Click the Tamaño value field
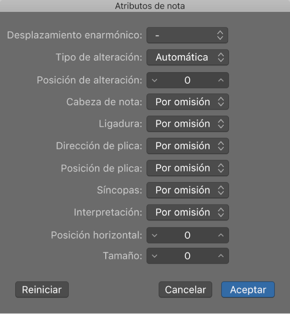Image resolution: width=290 pixels, height=314 pixels. click(x=187, y=256)
